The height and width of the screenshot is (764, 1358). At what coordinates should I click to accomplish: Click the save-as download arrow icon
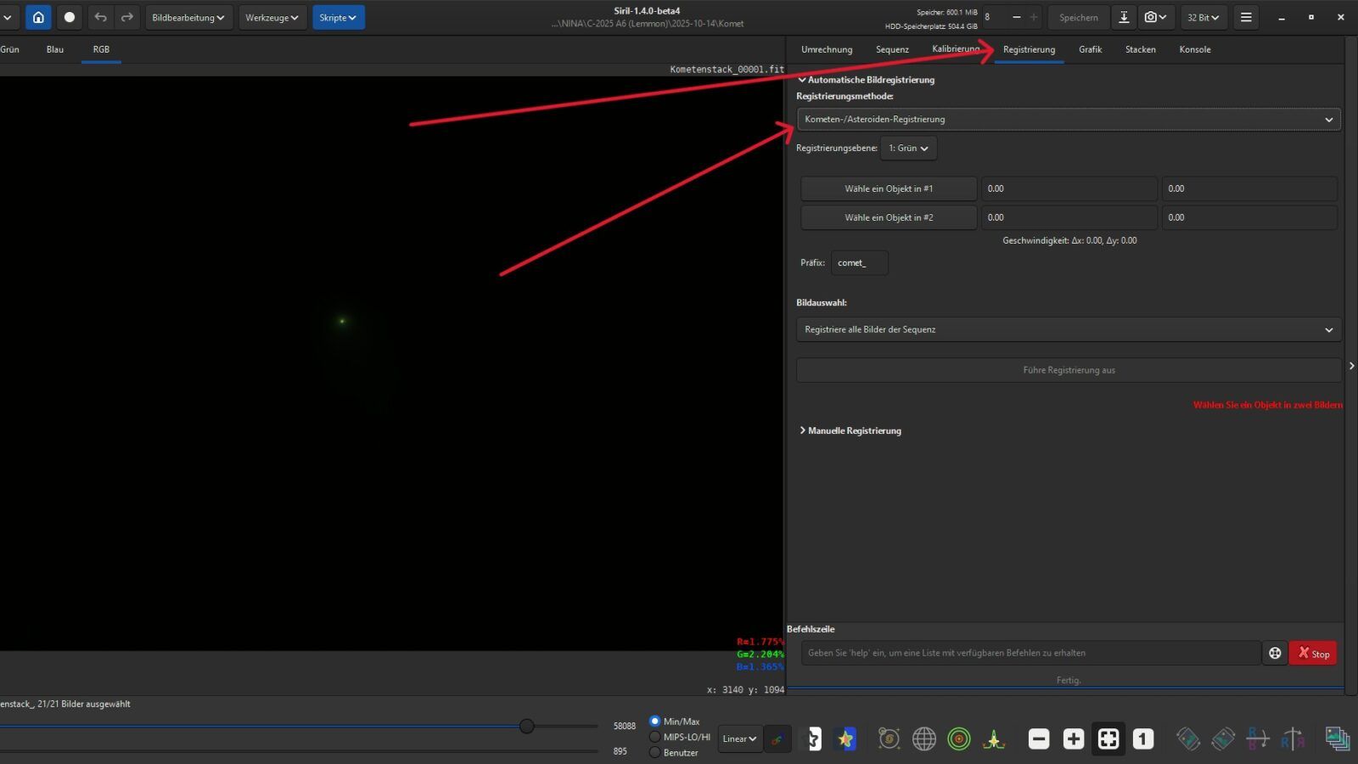point(1124,17)
